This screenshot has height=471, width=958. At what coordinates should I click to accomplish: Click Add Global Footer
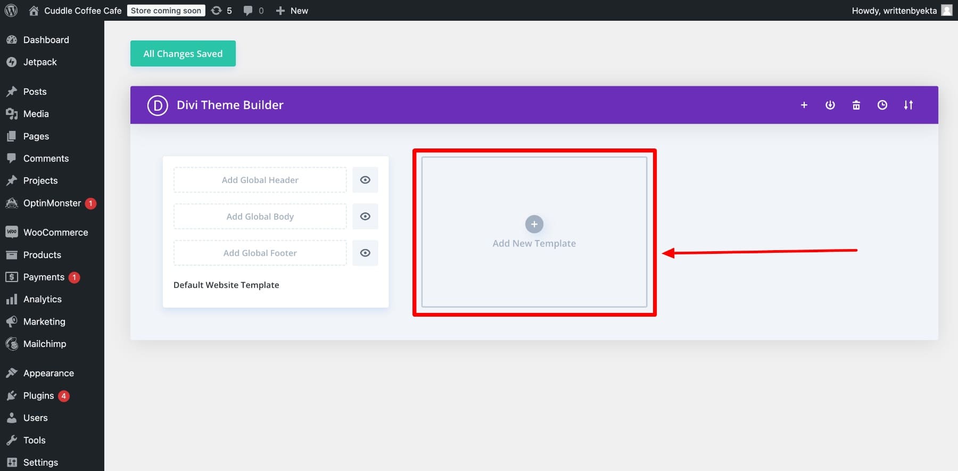pyautogui.click(x=260, y=253)
